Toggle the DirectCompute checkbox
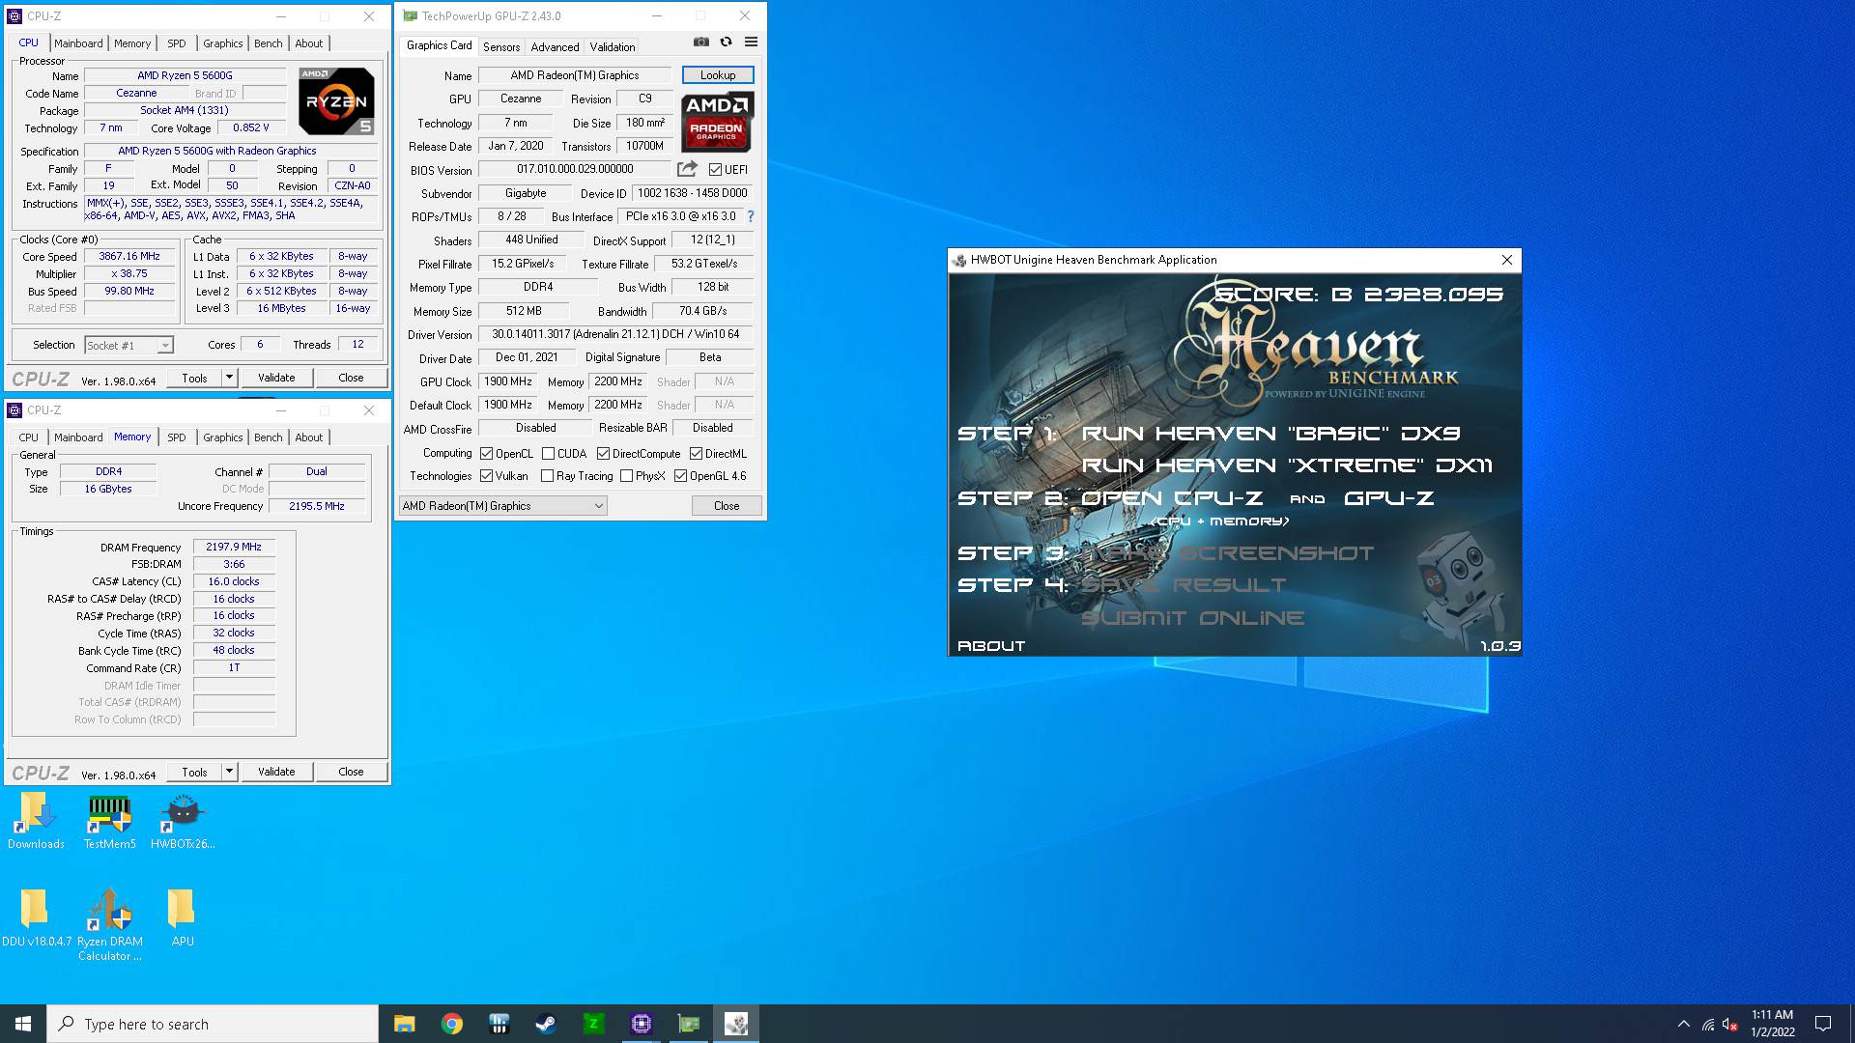1855x1043 pixels. click(x=603, y=454)
